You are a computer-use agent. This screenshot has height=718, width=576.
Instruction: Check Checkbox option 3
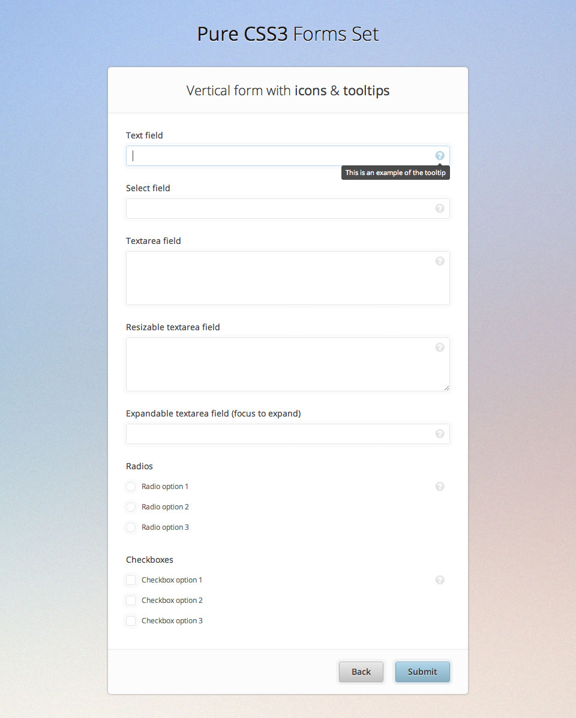click(x=131, y=621)
